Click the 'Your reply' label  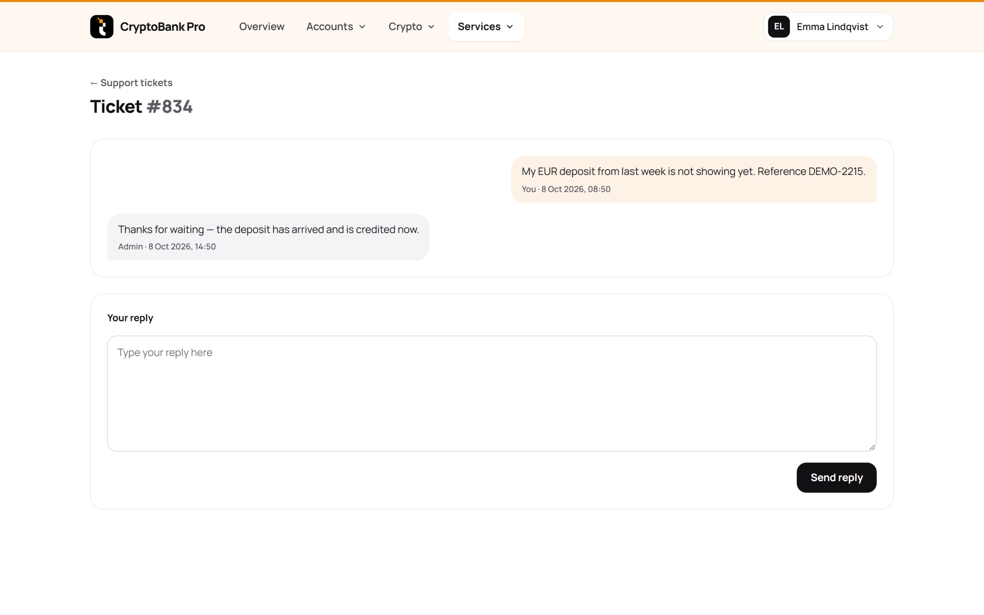click(130, 317)
